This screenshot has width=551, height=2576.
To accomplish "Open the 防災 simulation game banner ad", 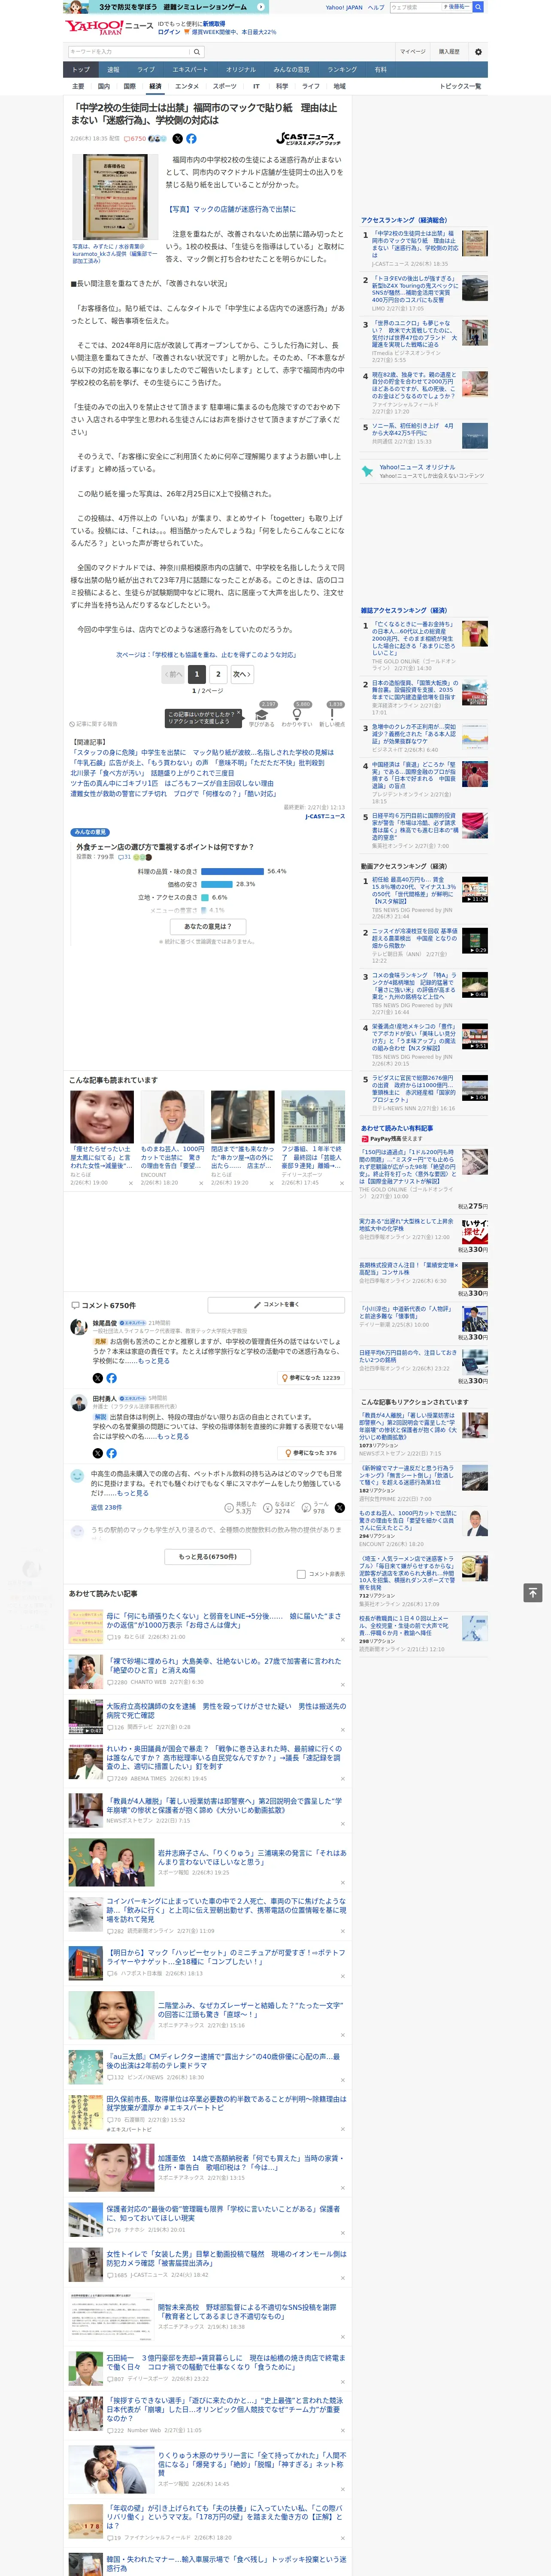I will (x=167, y=7).
